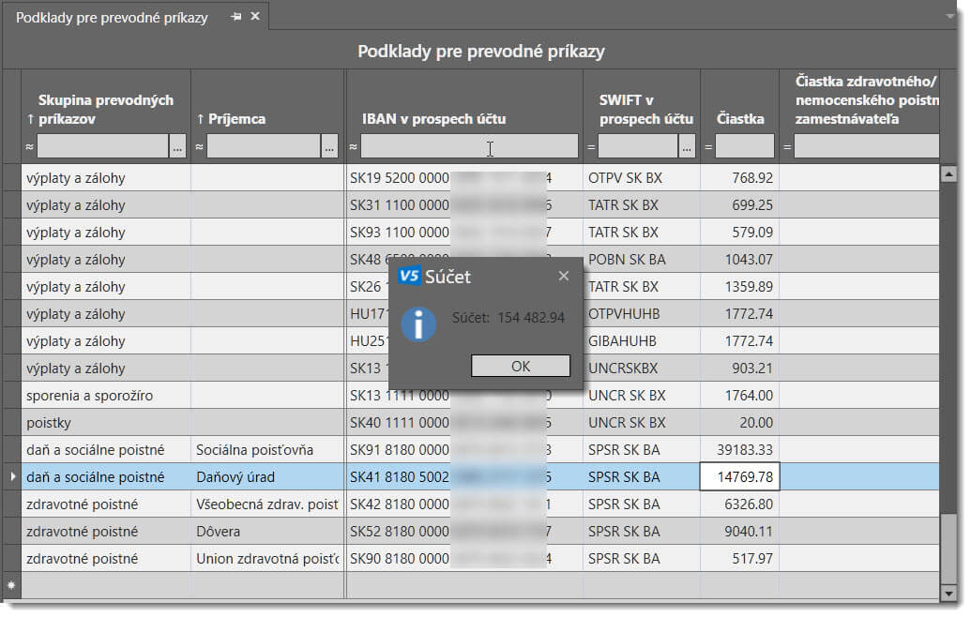Focus the Skupina prevodných príkazov filter field
The height and width of the screenshot is (617, 971).
coord(103,147)
